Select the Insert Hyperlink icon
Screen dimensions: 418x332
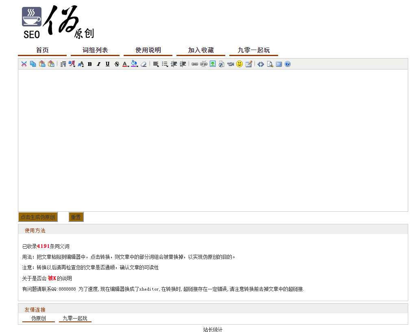195,64
